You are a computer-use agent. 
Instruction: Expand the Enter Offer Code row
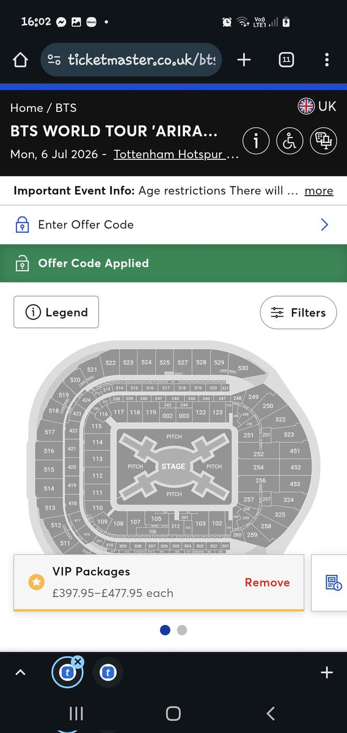173,225
